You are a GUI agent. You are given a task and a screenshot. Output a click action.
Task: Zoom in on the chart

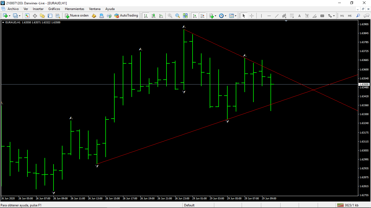click(170, 16)
